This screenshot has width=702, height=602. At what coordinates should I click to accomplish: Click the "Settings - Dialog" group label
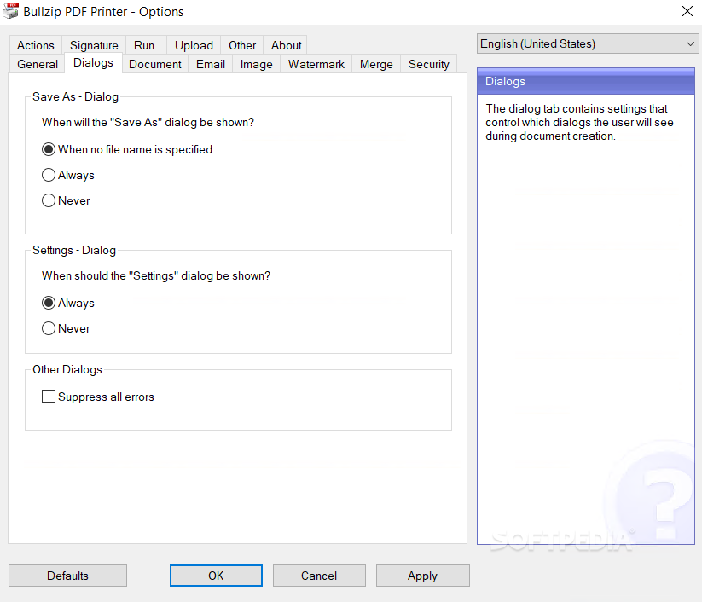pos(74,250)
